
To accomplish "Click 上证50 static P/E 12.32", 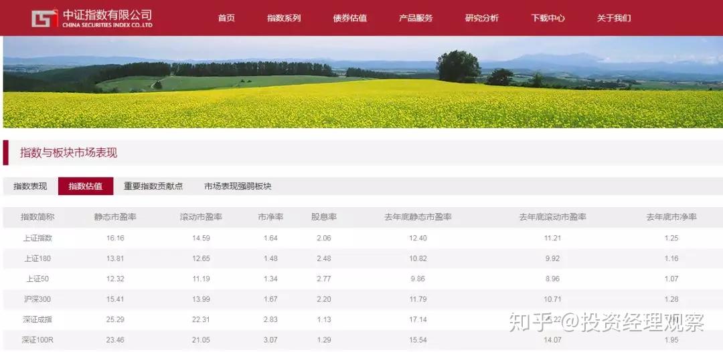I will pos(115,279).
